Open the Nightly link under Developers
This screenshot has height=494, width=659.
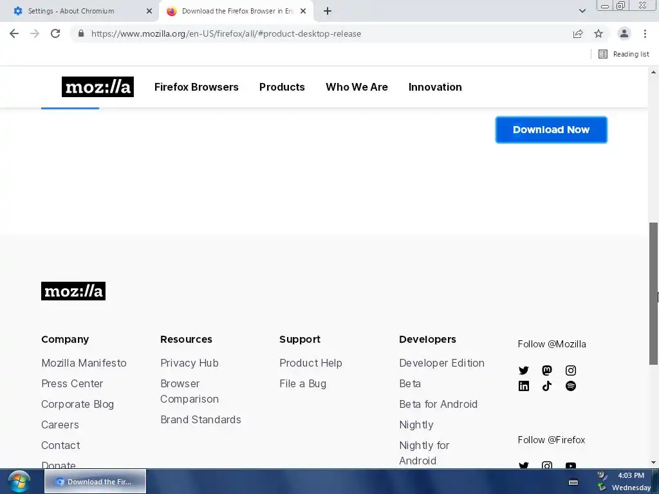(x=416, y=425)
